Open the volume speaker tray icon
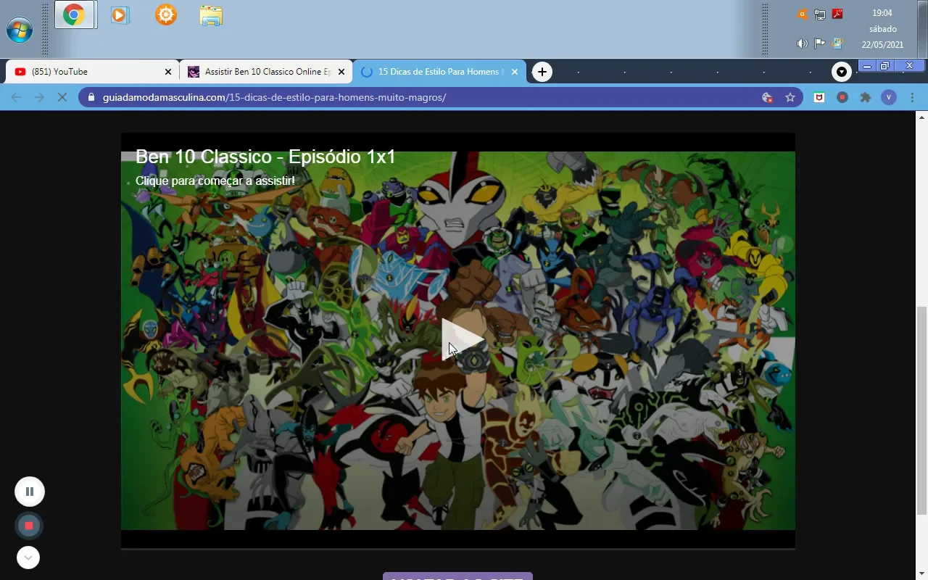 [802, 43]
